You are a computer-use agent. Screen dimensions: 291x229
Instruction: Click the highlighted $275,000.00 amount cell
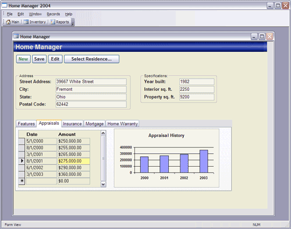pos(74,161)
